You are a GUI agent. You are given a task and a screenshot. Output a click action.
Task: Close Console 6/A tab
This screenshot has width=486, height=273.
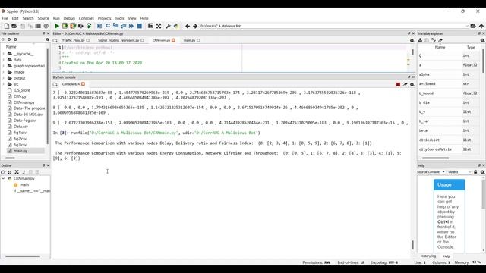coord(83,84)
